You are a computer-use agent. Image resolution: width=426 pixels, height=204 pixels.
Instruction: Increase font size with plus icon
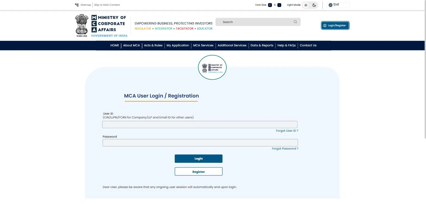270,5
